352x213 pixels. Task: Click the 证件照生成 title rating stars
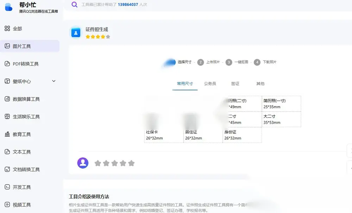click(98, 37)
